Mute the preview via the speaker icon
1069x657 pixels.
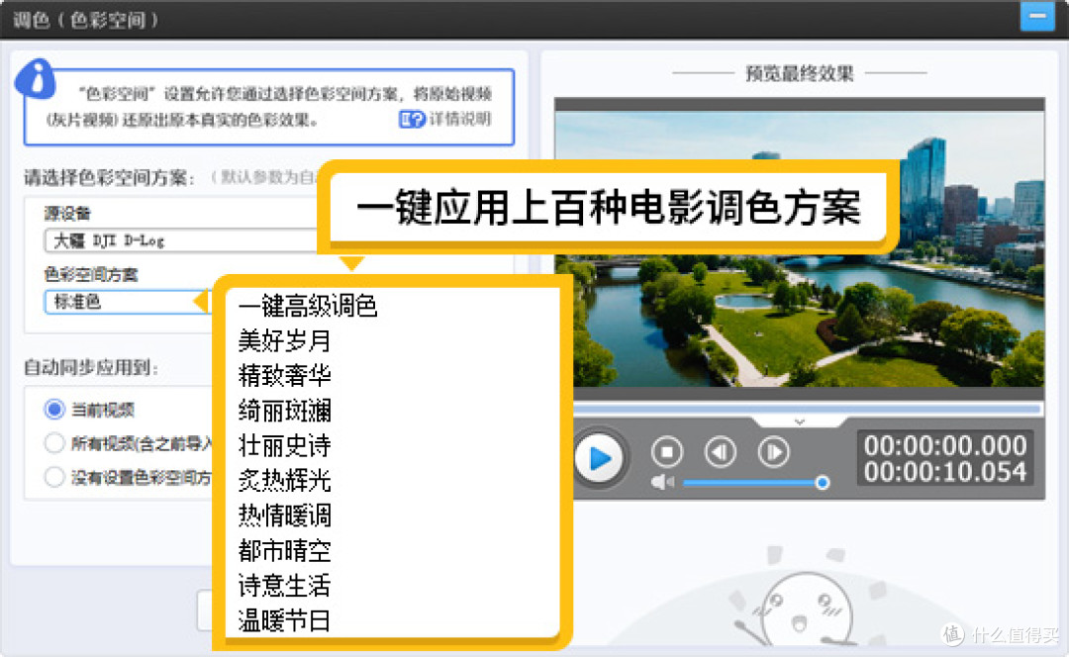pos(661,483)
